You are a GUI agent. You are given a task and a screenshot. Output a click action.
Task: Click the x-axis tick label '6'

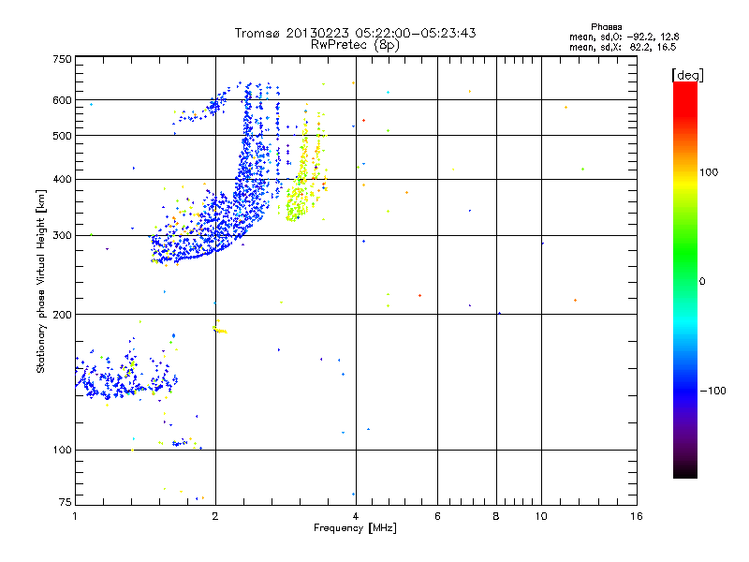coord(437,516)
